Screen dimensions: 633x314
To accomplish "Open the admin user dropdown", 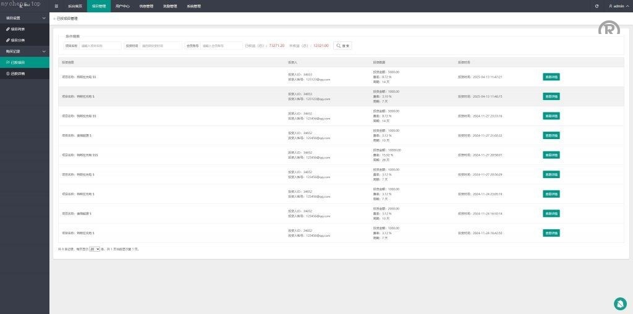I will pos(616,6).
